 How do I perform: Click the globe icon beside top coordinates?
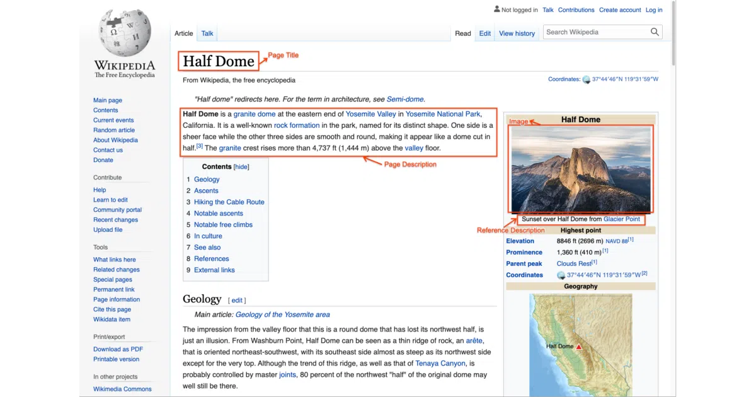click(x=587, y=79)
